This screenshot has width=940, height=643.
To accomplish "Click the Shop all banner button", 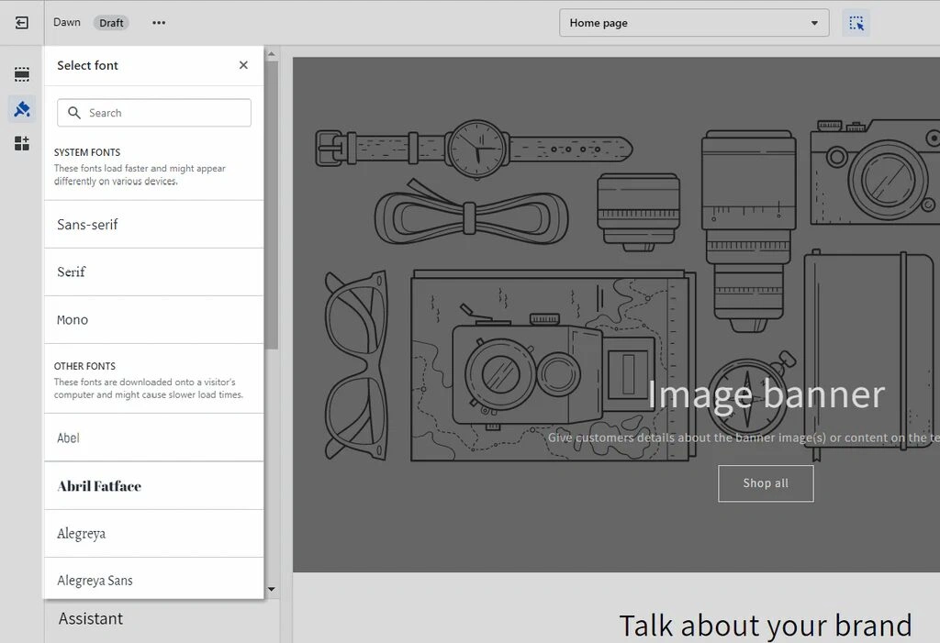I will [x=766, y=483].
